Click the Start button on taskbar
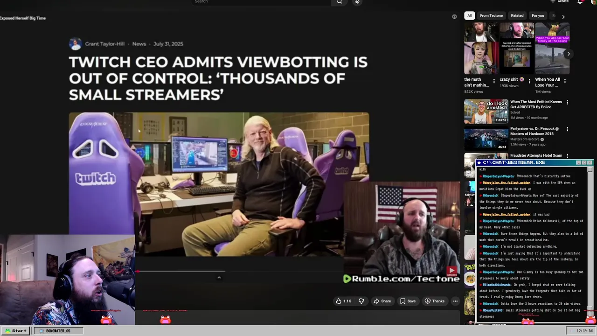 [16, 330]
